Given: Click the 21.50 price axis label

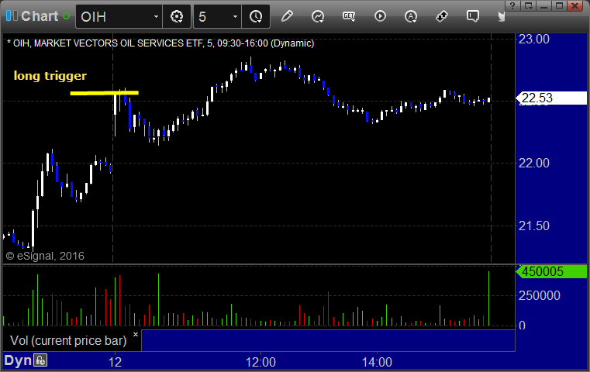Looking at the screenshot, I should point(534,226).
